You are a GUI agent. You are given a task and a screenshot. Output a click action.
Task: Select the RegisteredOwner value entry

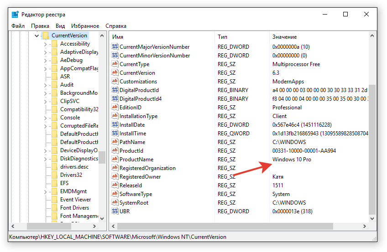point(140,177)
